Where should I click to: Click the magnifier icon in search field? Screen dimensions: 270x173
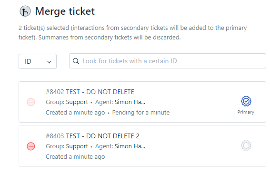[76, 61]
